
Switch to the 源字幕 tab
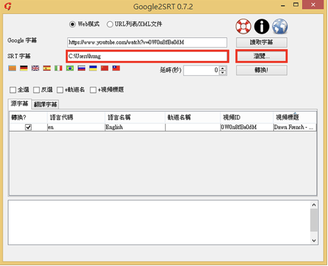pyautogui.click(x=20, y=104)
